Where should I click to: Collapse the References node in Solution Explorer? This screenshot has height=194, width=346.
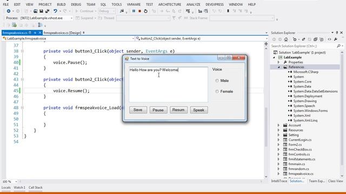pyautogui.click(x=278, y=67)
